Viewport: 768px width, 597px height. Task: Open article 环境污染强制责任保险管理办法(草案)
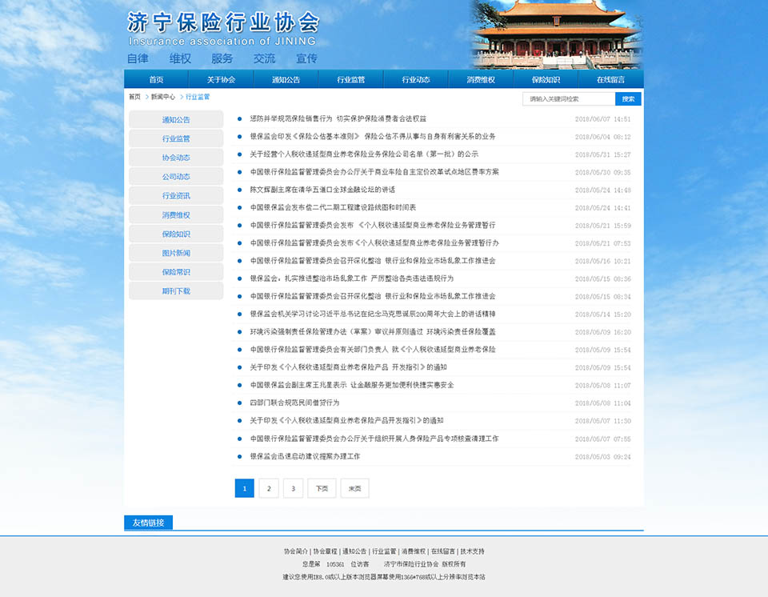373,331
